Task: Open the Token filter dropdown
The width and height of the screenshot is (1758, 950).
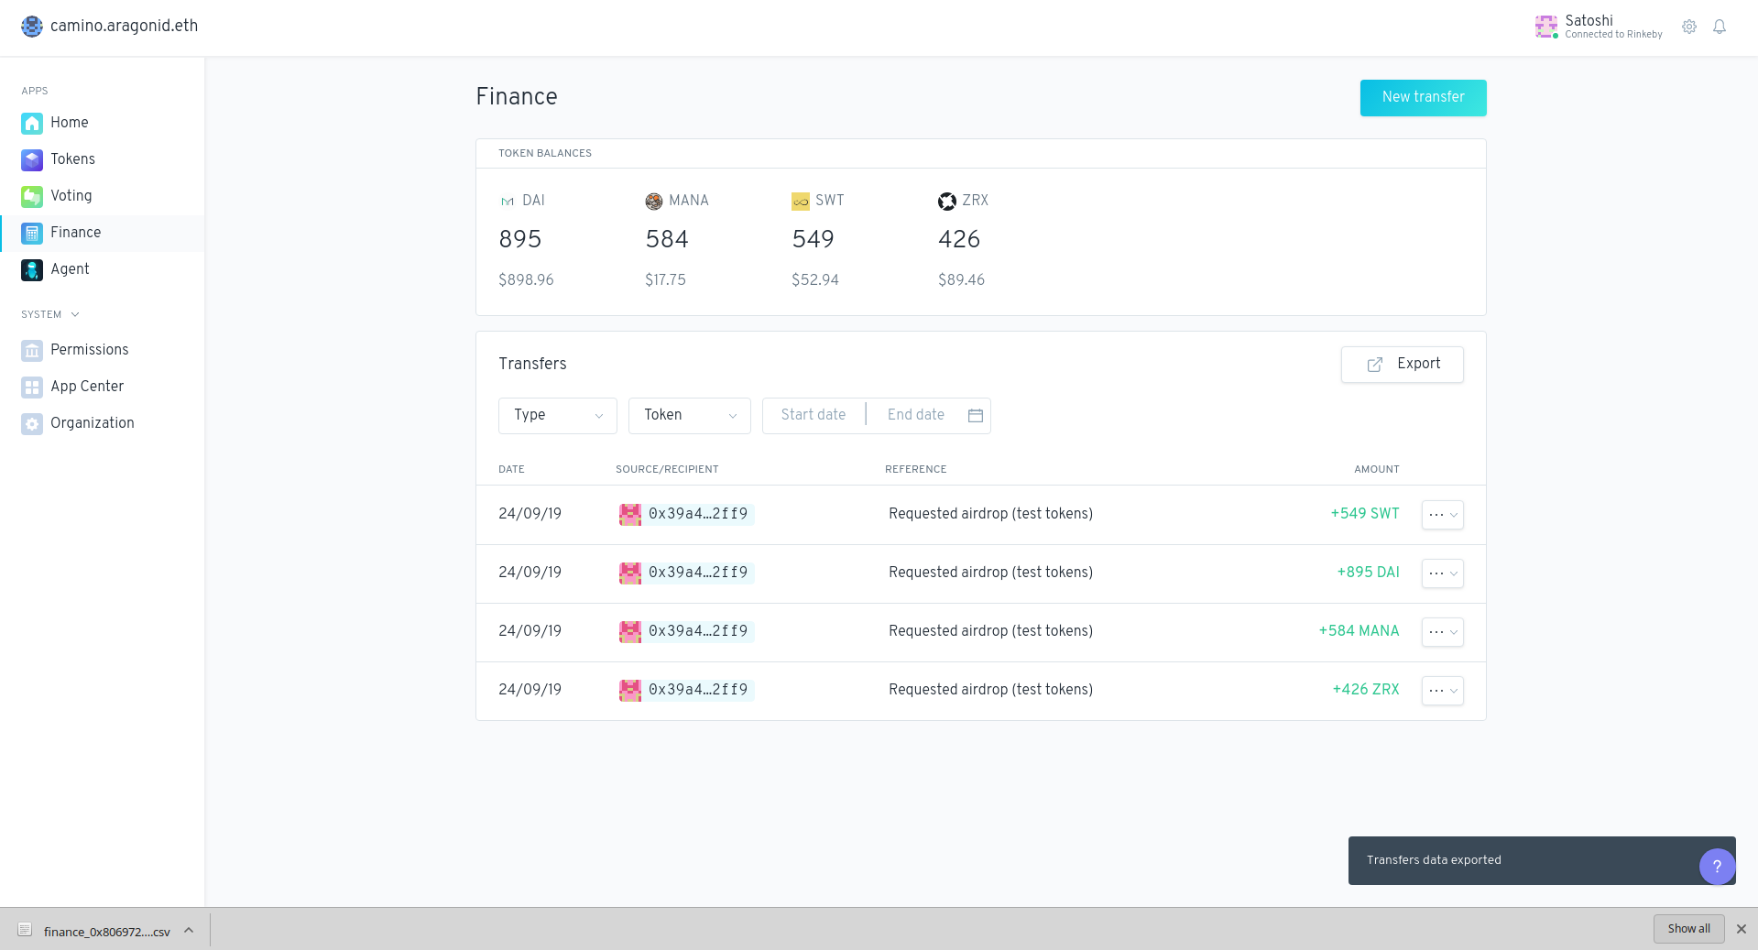Action: (x=689, y=416)
